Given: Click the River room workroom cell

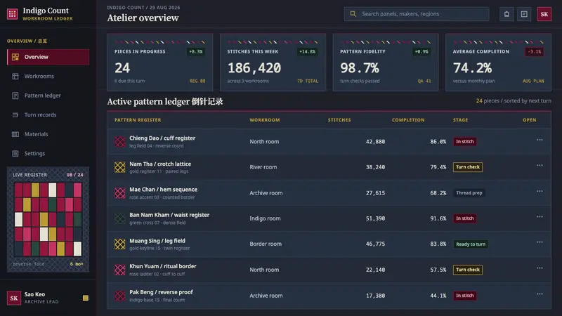Looking at the screenshot, I should pyautogui.click(x=263, y=167).
